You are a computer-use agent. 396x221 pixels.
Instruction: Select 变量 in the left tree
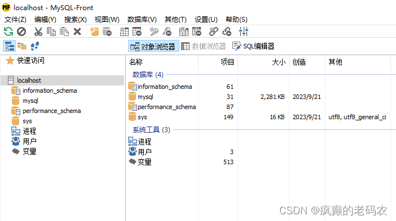[29, 151]
